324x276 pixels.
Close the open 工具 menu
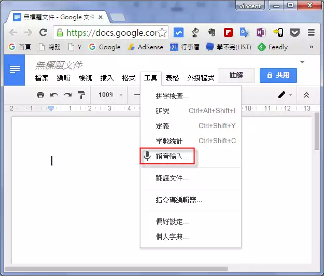tap(151, 78)
